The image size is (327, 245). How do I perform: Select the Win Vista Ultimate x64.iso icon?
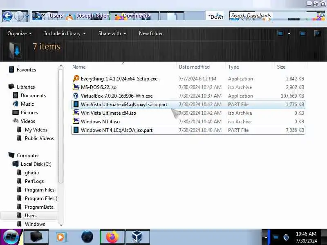point(76,113)
